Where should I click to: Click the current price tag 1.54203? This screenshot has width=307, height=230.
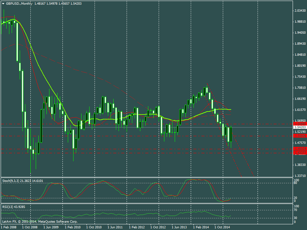coord(299,127)
